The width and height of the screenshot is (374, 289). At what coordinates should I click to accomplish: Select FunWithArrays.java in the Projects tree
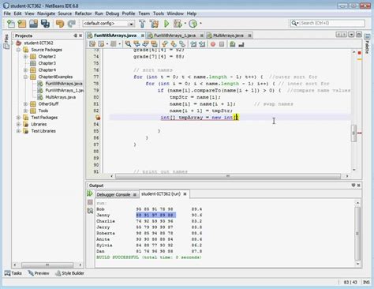(64, 84)
